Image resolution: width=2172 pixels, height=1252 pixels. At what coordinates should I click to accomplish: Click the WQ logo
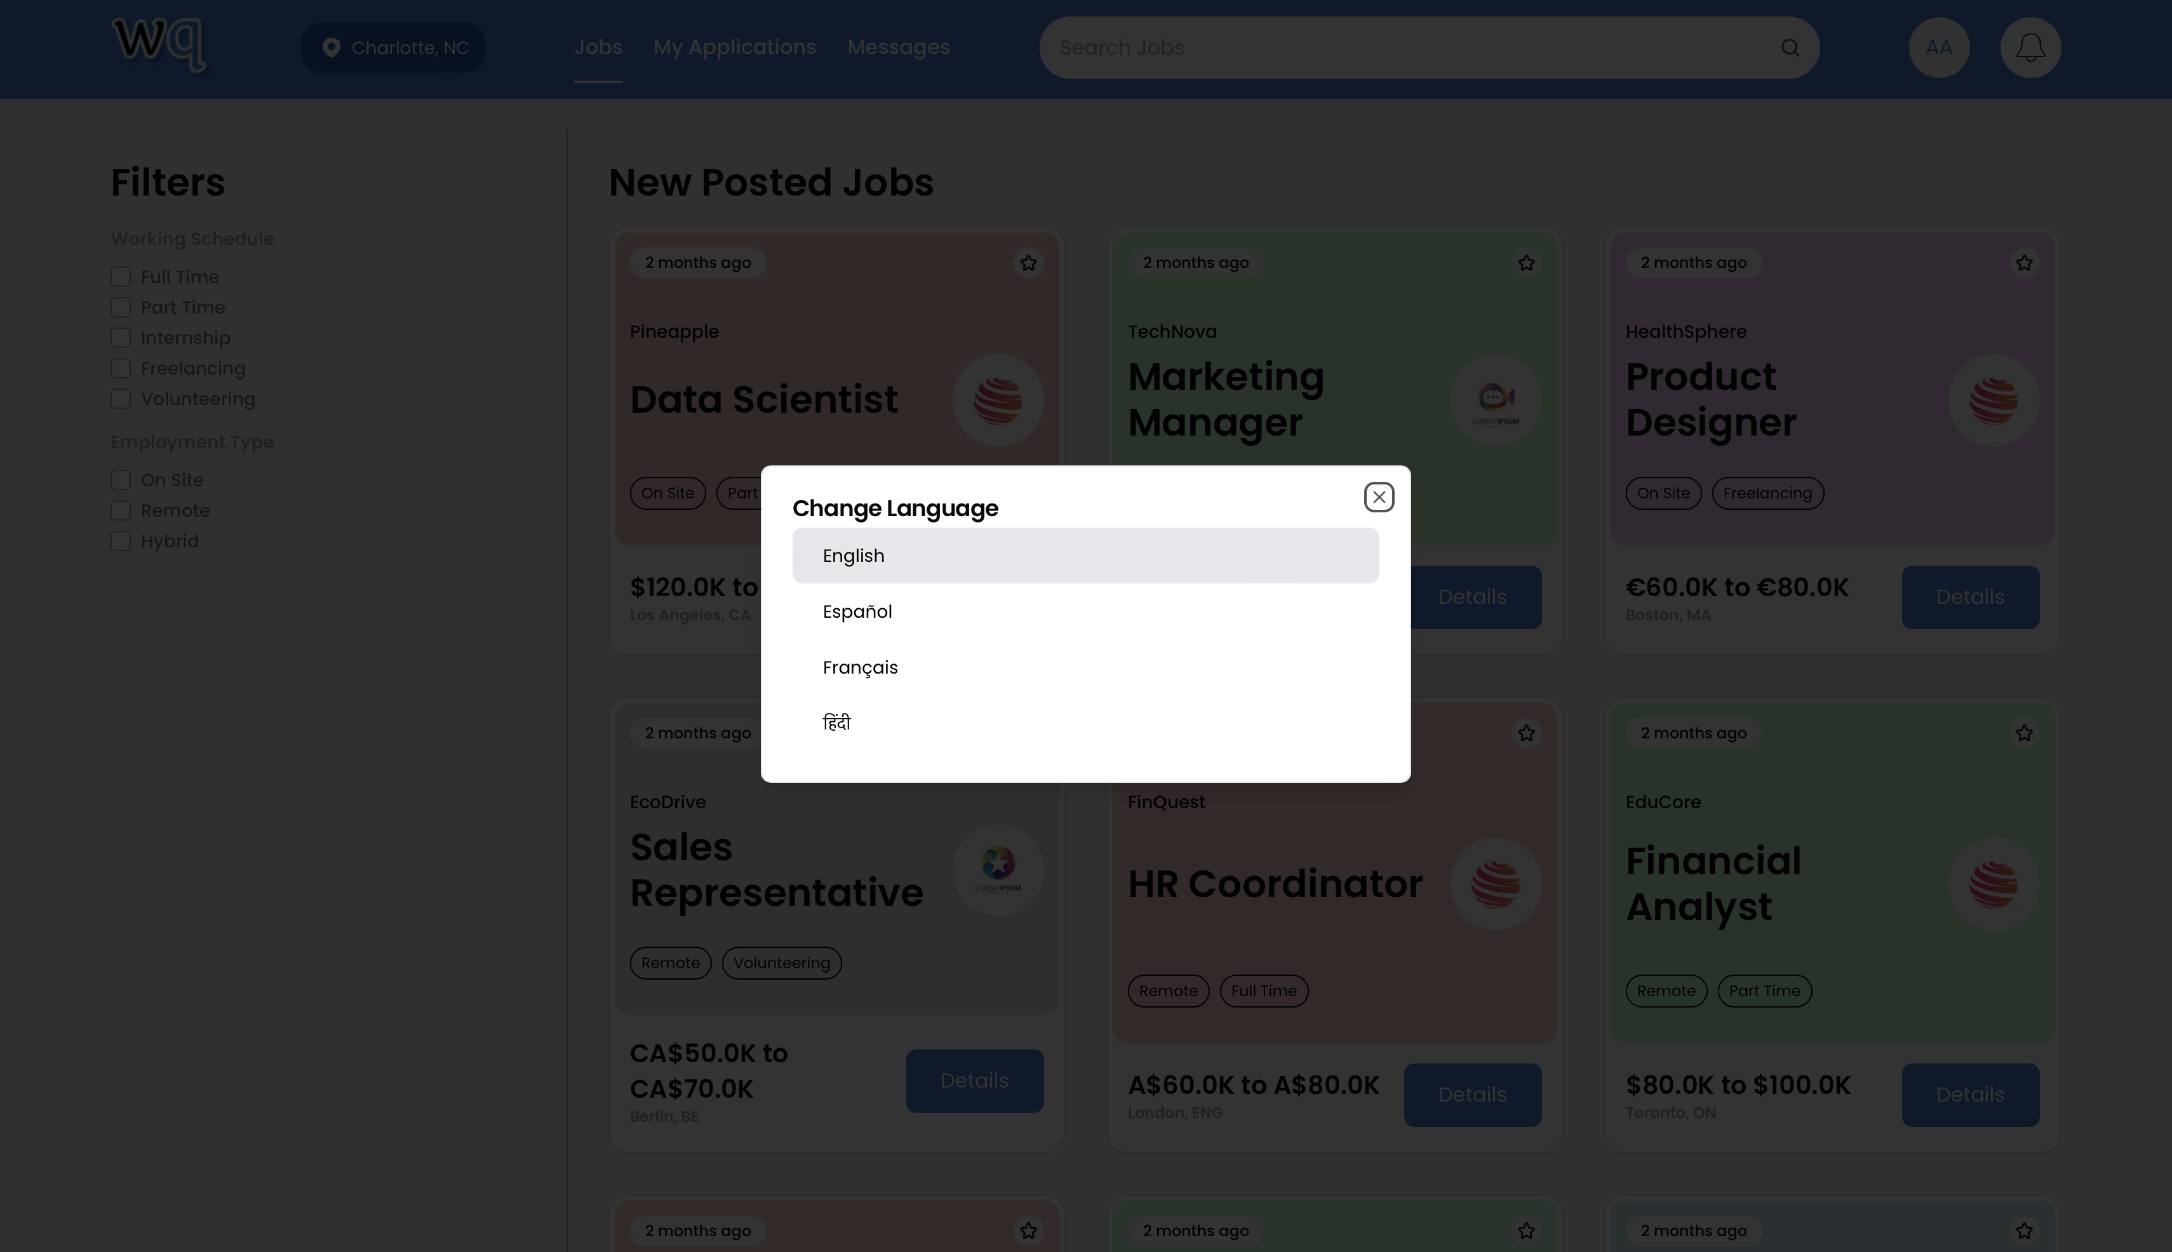click(159, 43)
